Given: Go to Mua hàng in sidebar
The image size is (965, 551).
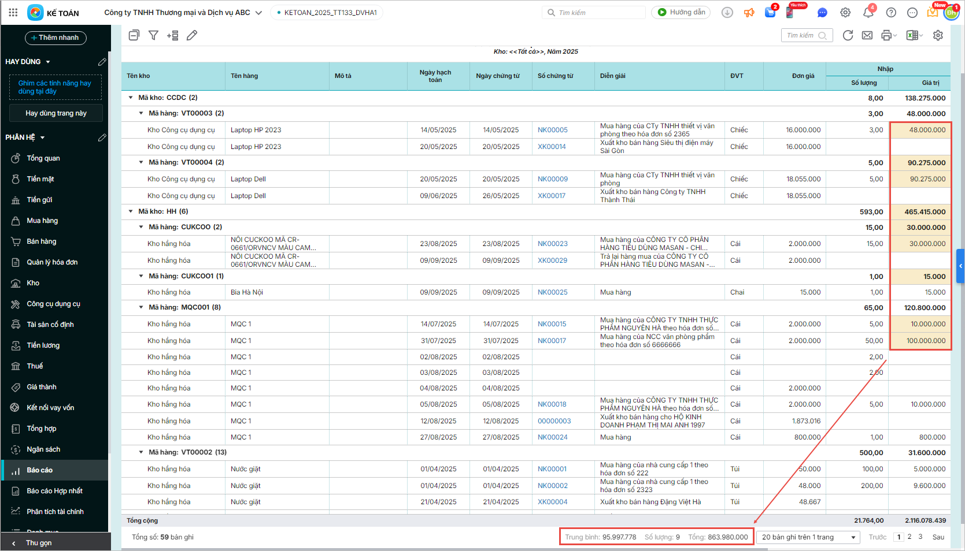Looking at the screenshot, I should pos(42,221).
